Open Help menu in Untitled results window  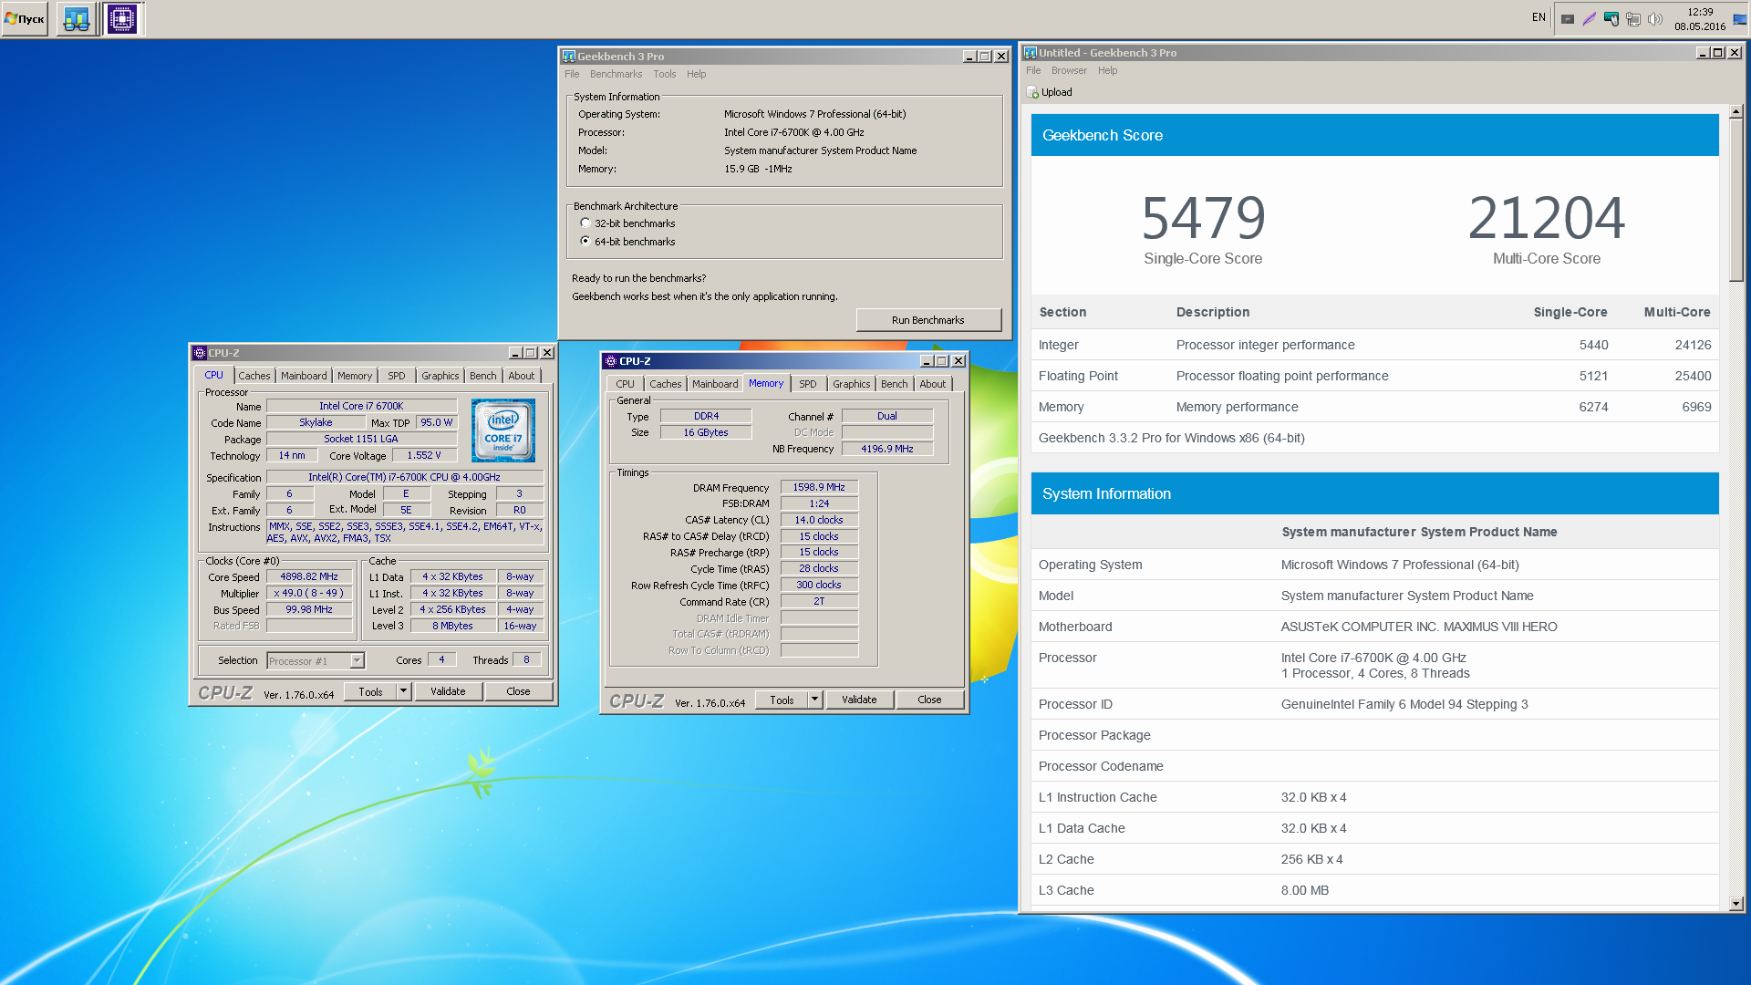click(1107, 70)
